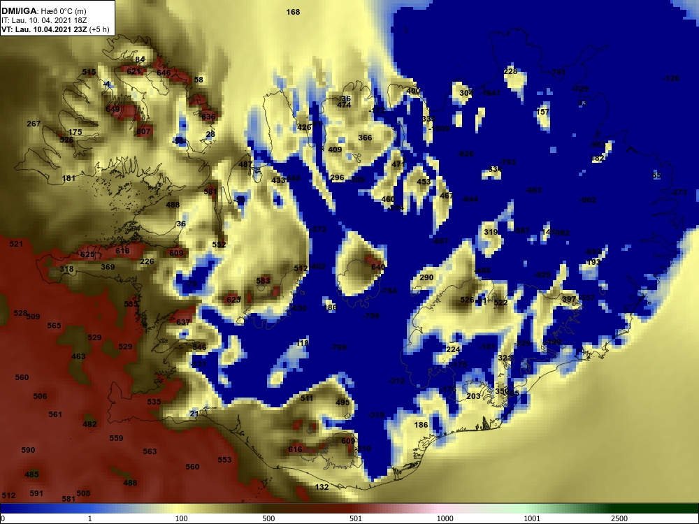Click the map value '495'

(343, 402)
